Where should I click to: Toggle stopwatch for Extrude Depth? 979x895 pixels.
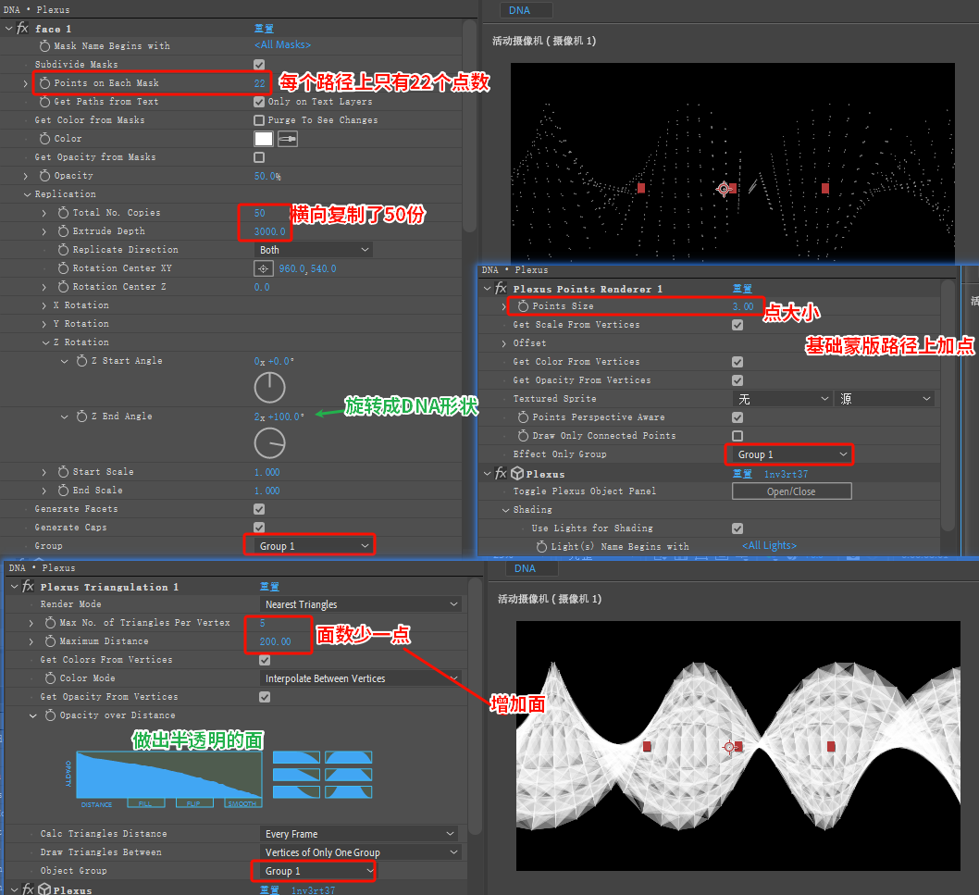point(64,231)
